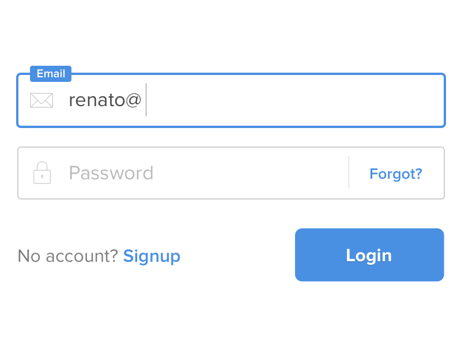Click the text cursor after renato@

coord(148,100)
